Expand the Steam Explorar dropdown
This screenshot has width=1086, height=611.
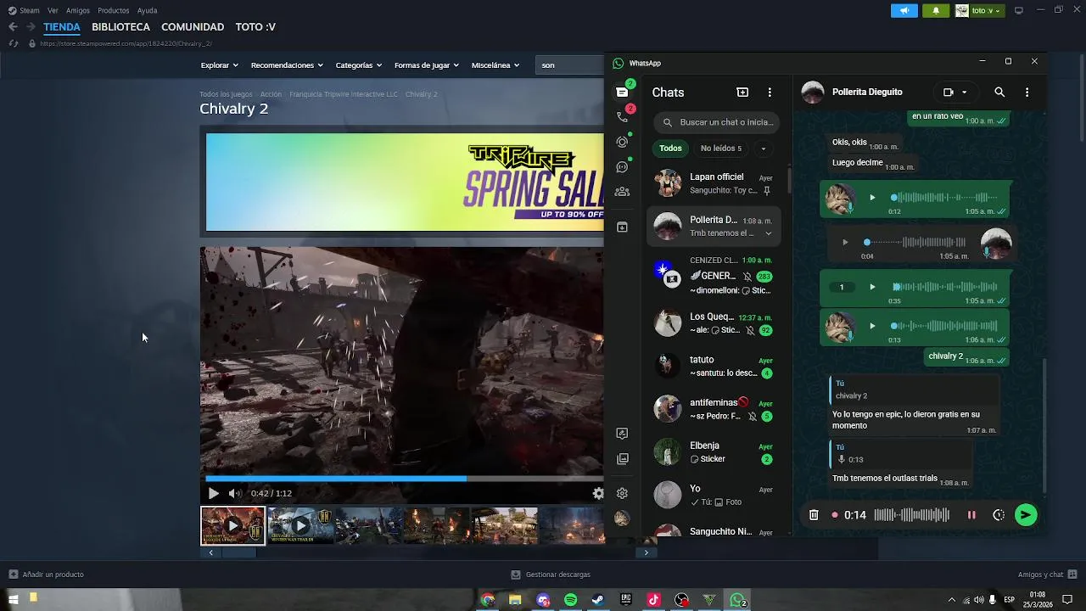219,65
